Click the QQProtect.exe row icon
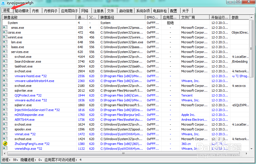Screen dimensions: 256x164 point(5,95)
